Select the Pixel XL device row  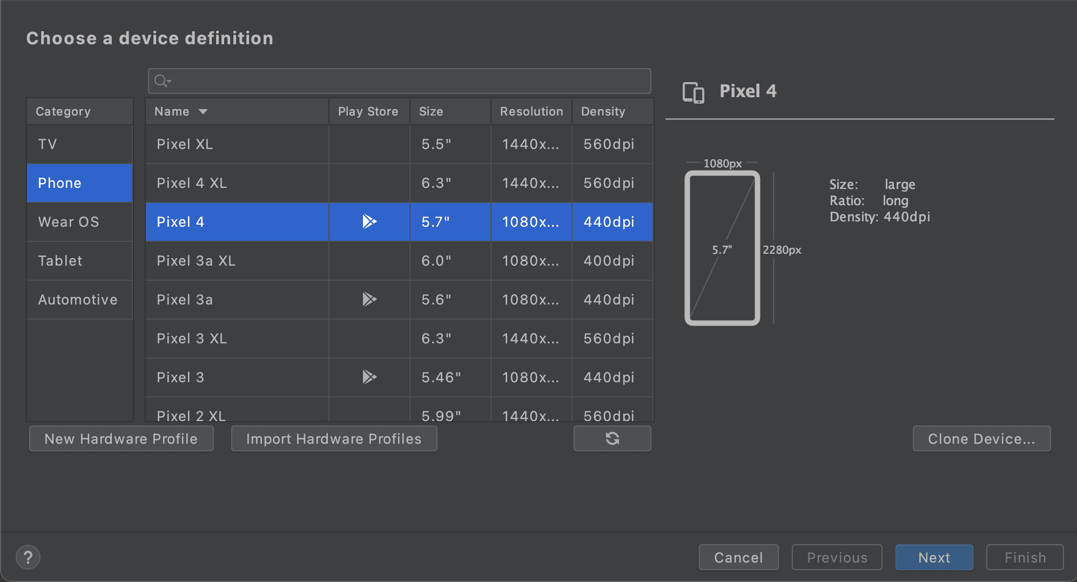pos(399,144)
